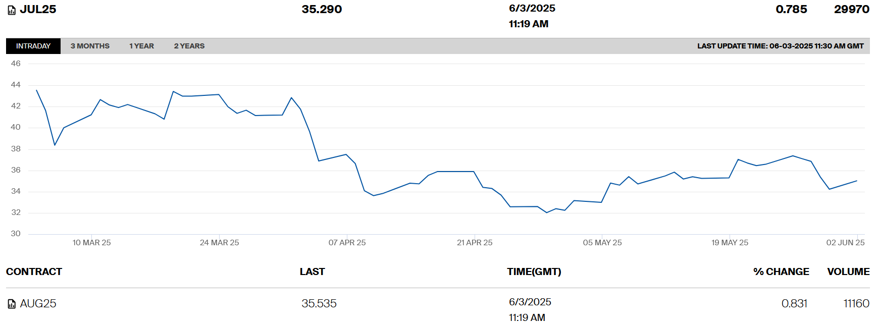Click JUL25 last price 35.290
The width and height of the screenshot is (878, 327).
coord(322,10)
